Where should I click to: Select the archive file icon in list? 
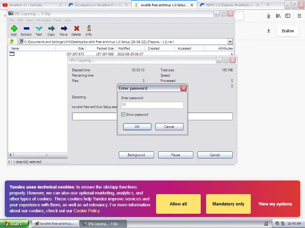(x=12, y=54)
